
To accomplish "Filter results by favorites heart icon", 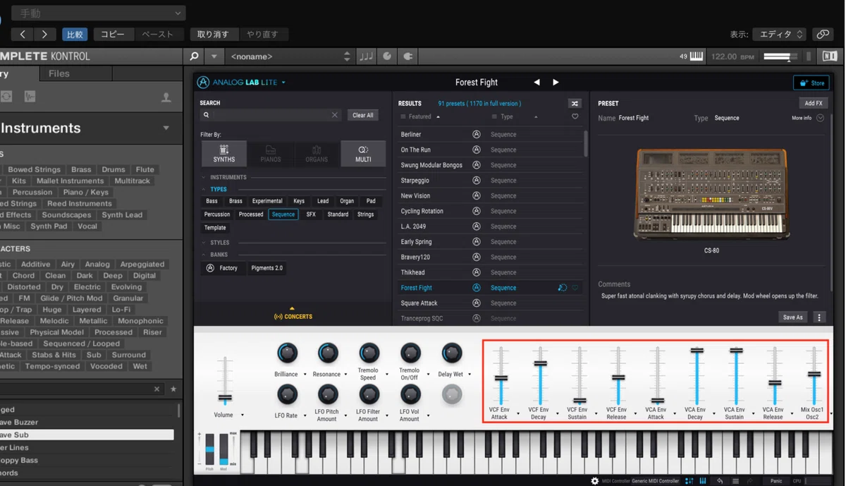I will [575, 116].
